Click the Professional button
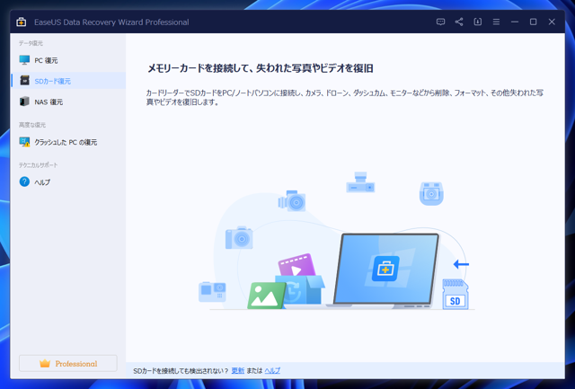This screenshot has width=575, height=389. point(68,363)
